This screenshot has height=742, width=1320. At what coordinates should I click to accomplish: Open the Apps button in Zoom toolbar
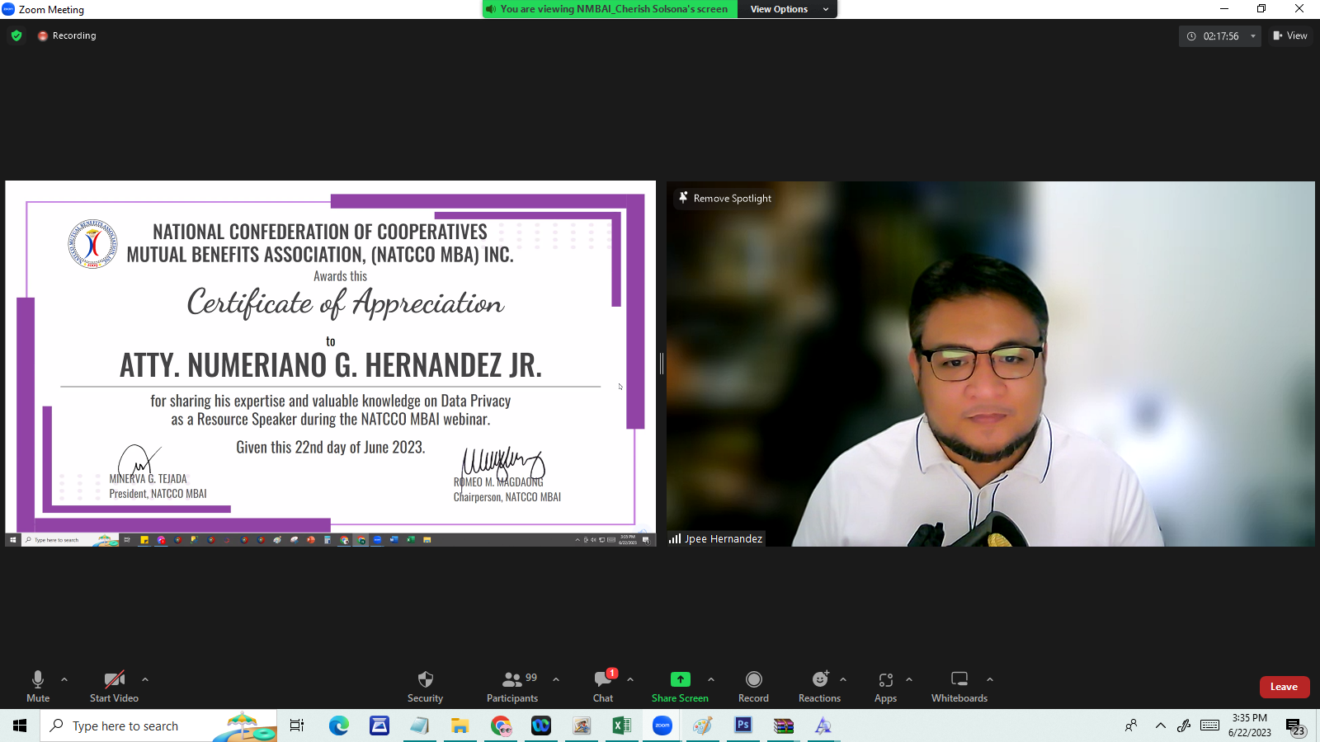click(885, 686)
